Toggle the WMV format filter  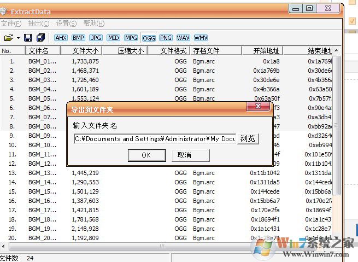201,38
